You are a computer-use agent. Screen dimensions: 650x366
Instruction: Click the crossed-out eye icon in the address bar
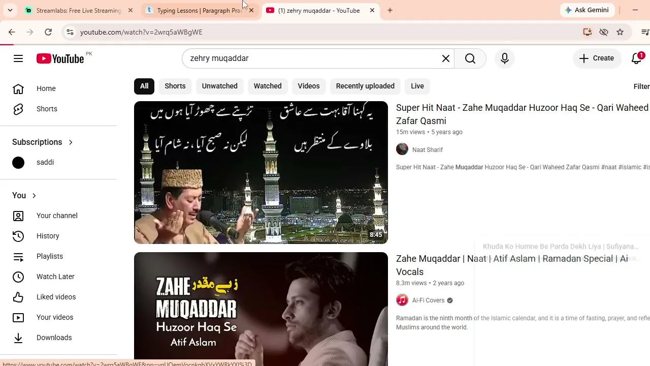[x=604, y=32]
